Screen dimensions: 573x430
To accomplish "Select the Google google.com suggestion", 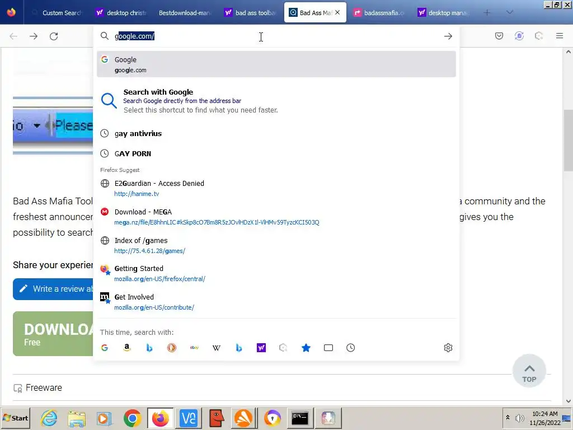I will coord(276,64).
